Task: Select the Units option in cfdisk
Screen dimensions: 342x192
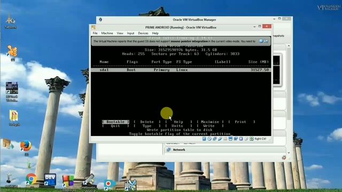Action: pyautogui.click(x=178, y=126)
